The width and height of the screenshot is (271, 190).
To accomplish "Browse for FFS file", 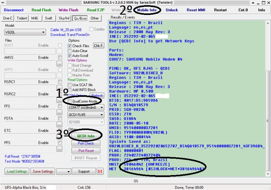I will click(x=59, y=112).
